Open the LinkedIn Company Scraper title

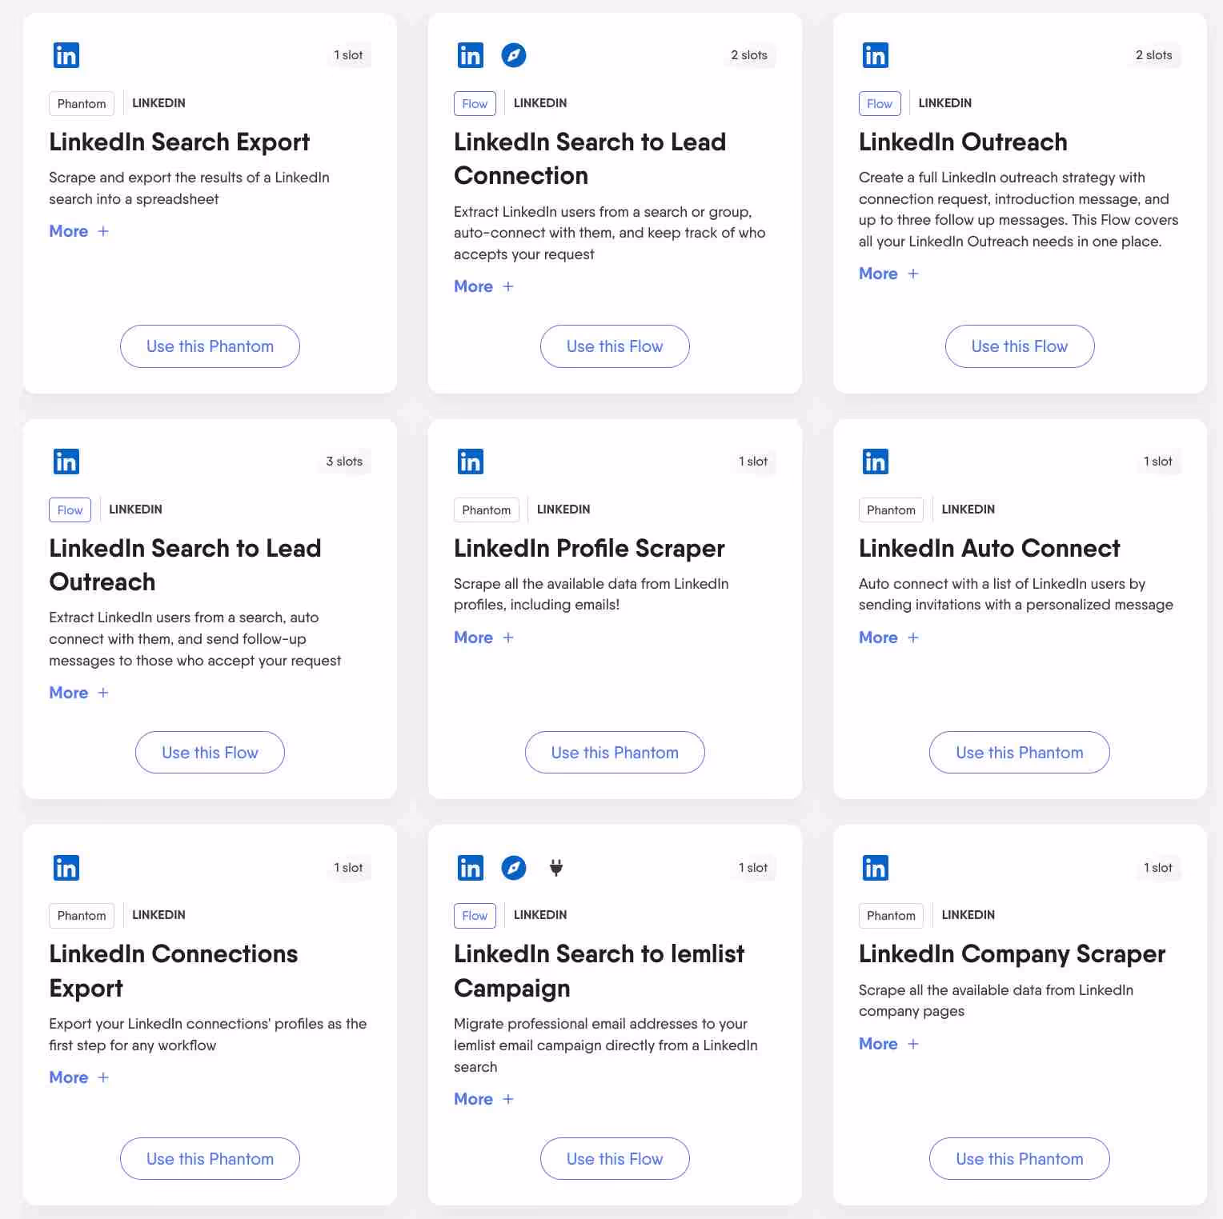tap(1012, 954)
